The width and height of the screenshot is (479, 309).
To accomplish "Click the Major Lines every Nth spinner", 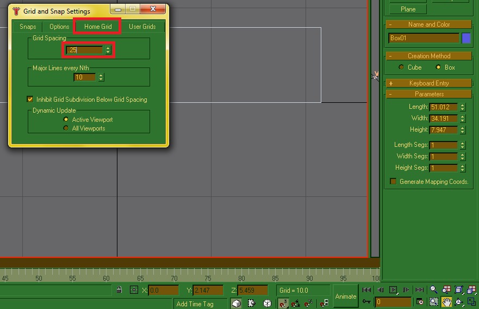I will [101, 77].
